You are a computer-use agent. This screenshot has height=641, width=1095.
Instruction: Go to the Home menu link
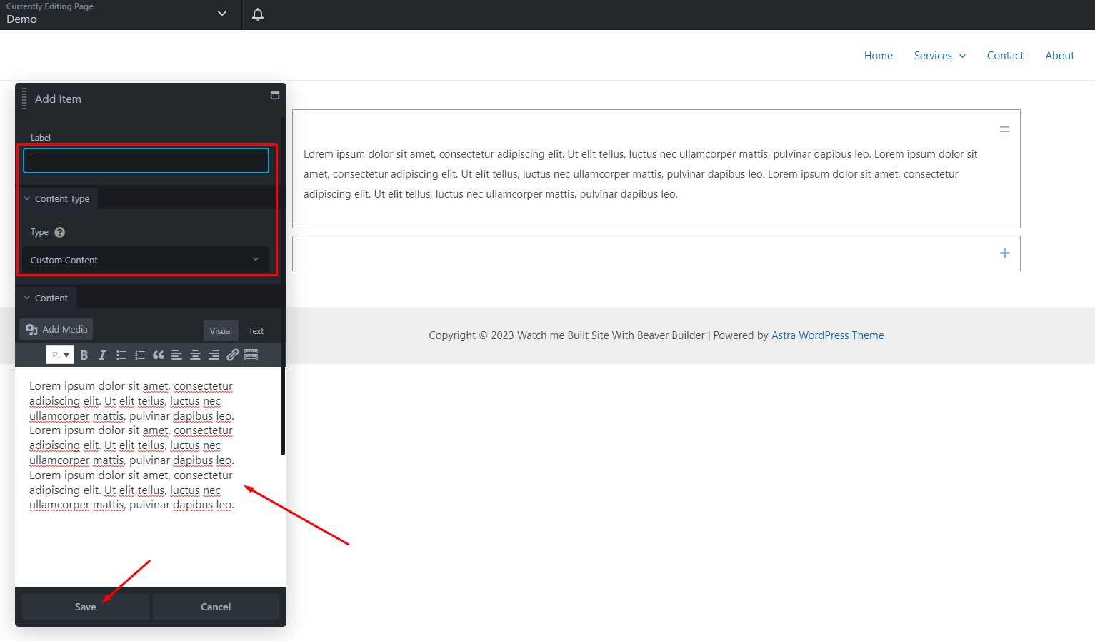[x=878, y=56]
